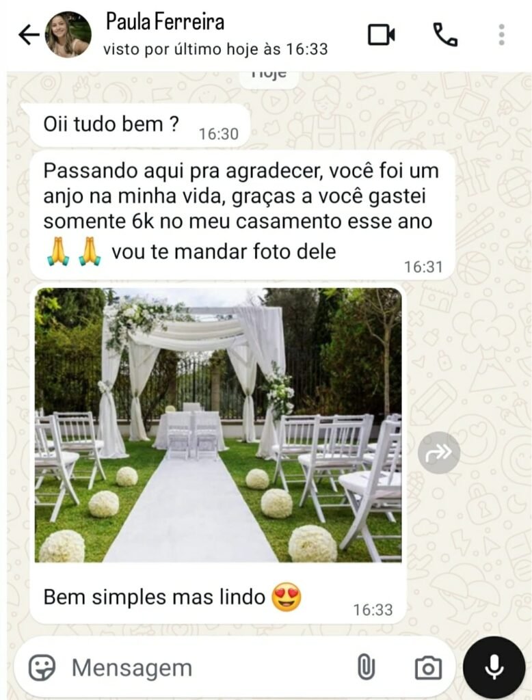The height and width of the screenshot is (700, 532).
Task: Tap the back arrow
Action: (x=29, y=35)
